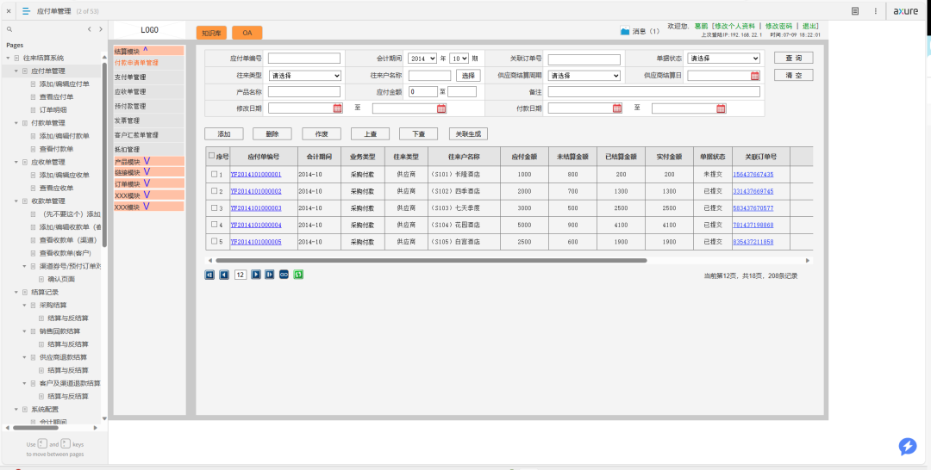Screen dimensions: 931x470
Task: Open the notes document icon in top bar
Action: click(855, 10)
